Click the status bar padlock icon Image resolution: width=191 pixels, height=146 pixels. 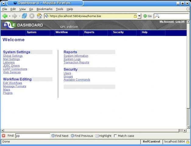189,141
